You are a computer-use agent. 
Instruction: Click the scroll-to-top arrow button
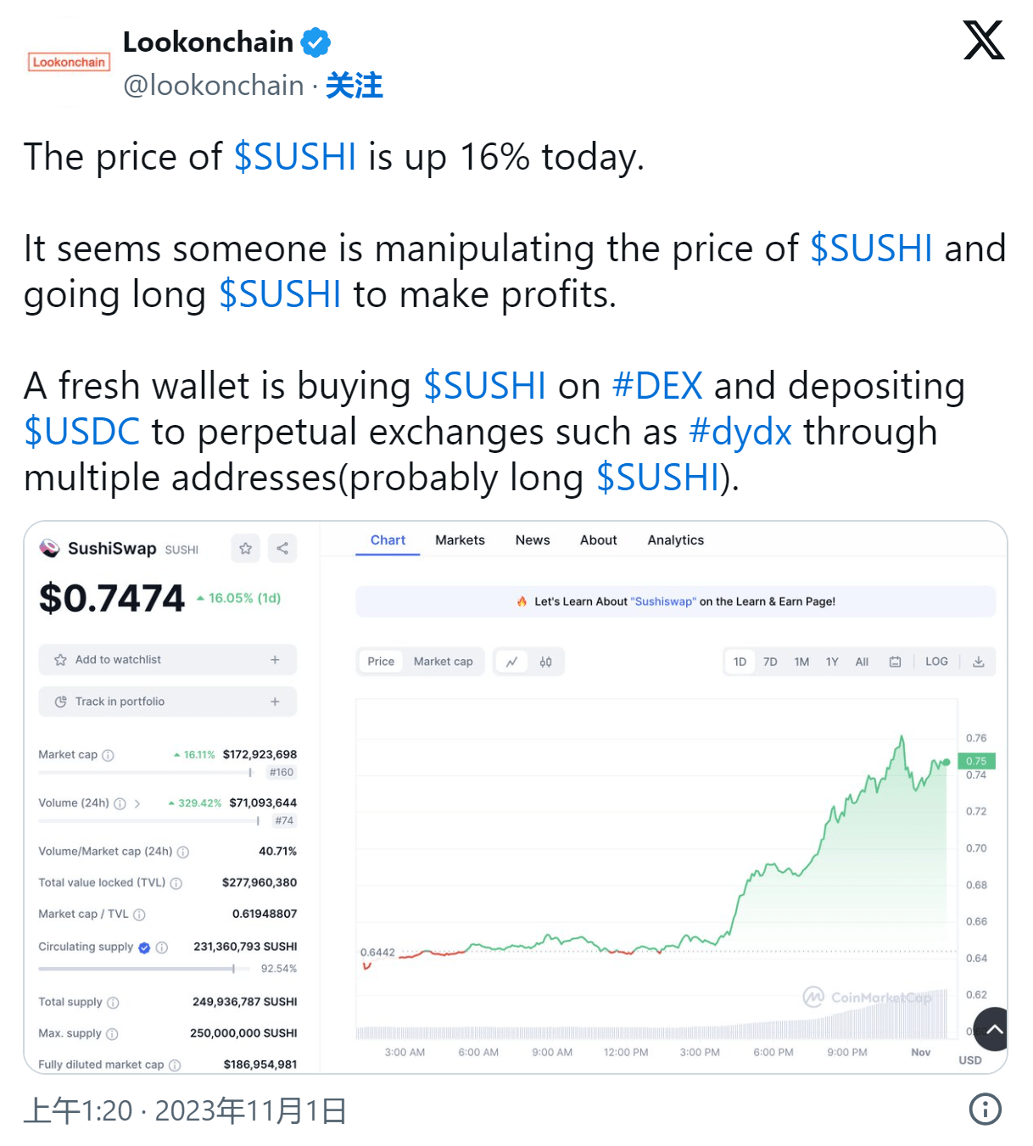click(x=993, y=1030)
